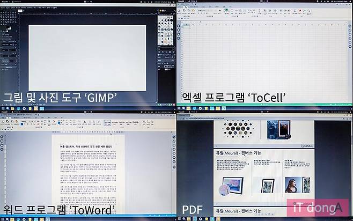Click the Copy icon in ToCell ribbon
353x221 pixels.
(184, 11)
